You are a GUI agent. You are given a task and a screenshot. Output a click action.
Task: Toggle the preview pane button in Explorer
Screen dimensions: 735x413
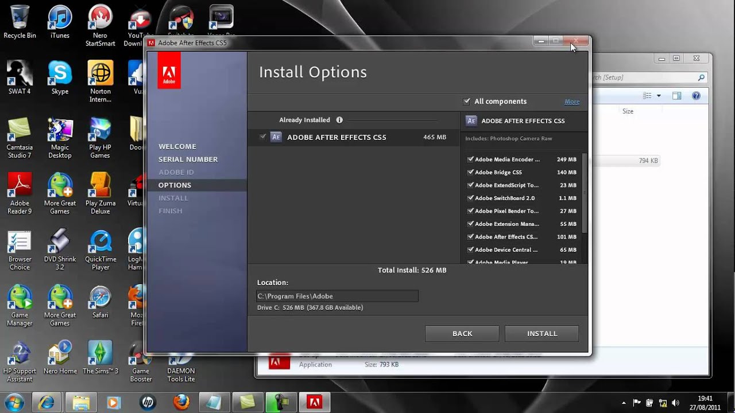pos(676,96)
